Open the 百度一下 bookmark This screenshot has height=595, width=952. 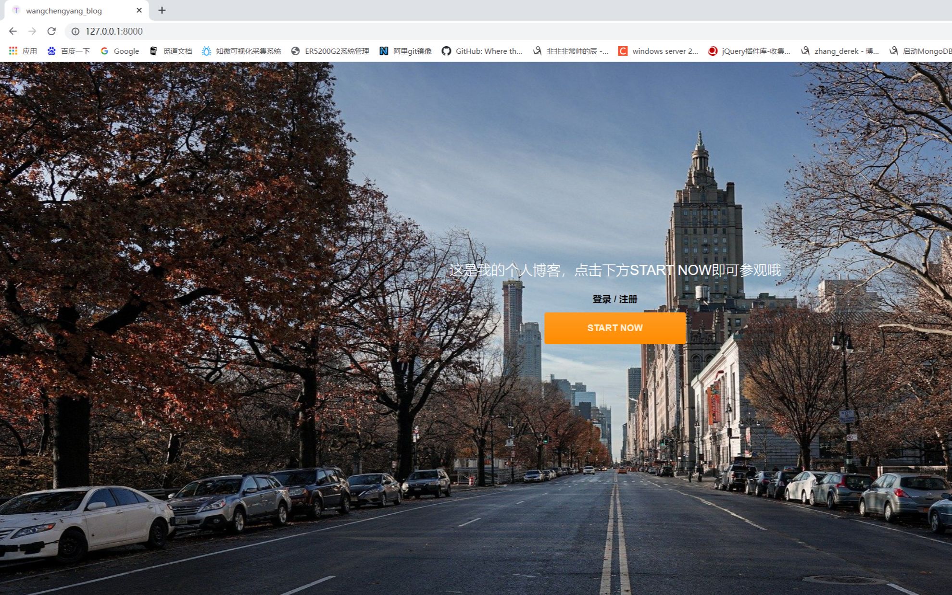[x=68, y=51]
